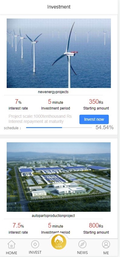Tap the gold LIVE support icon
This screenshot has height=257, width=120.
[59, 242]
